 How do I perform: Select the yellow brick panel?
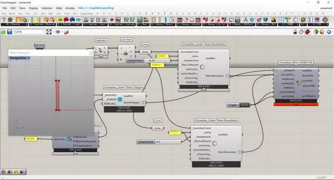(x=31, y=138)
